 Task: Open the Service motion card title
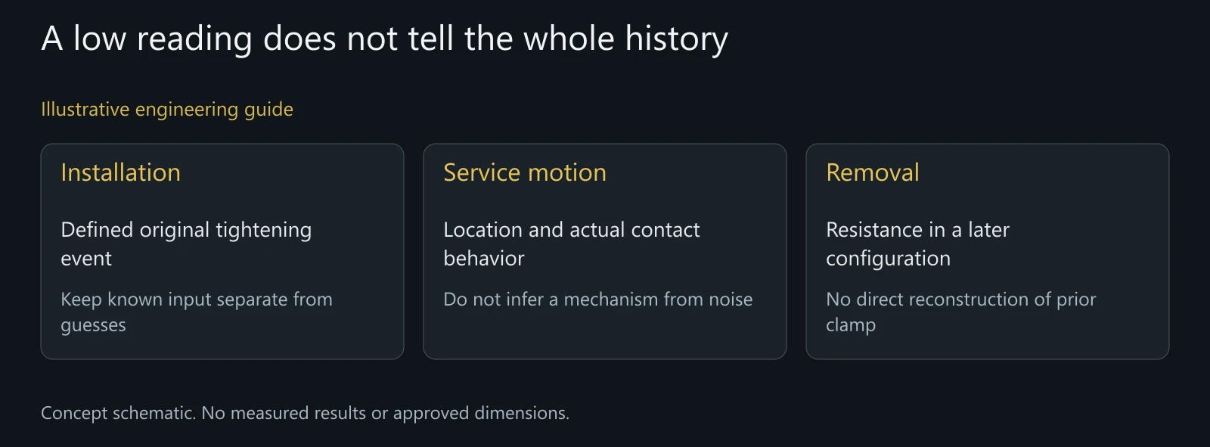(x=525, y=172)
